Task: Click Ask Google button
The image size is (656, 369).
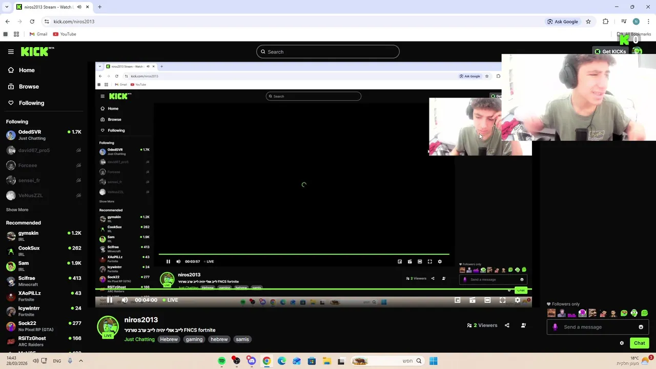Action: pos(563,22)
